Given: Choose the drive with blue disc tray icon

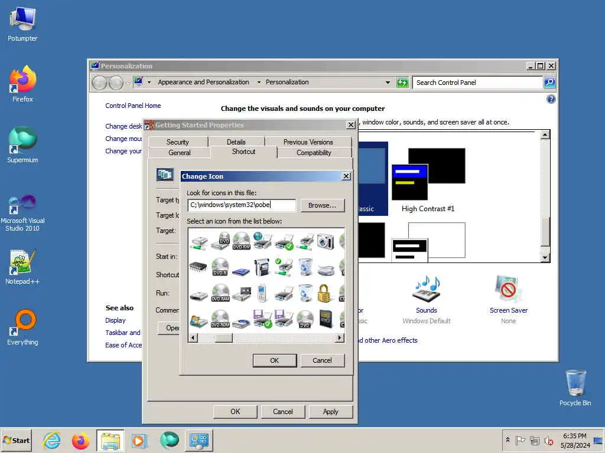Looking at the screenshot, I should click(242, 323).
